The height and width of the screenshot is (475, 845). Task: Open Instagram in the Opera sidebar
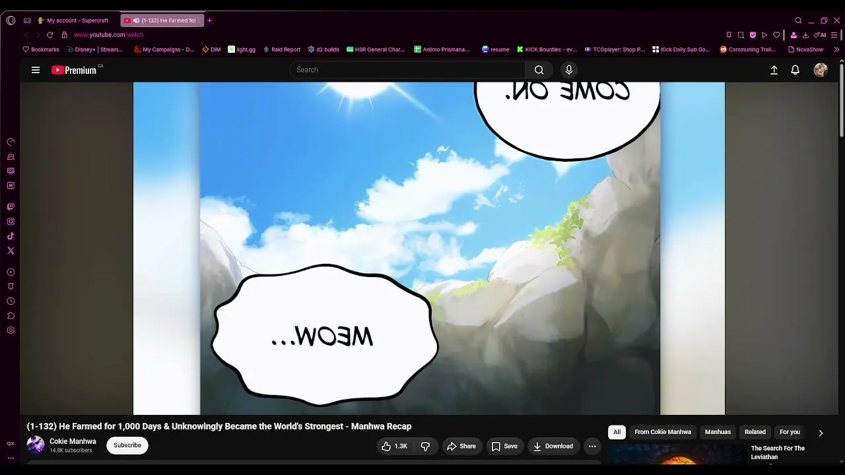[x=11, y=222]
